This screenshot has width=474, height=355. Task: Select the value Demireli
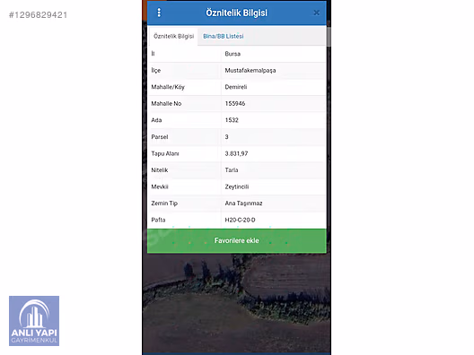tap(236, 87)
